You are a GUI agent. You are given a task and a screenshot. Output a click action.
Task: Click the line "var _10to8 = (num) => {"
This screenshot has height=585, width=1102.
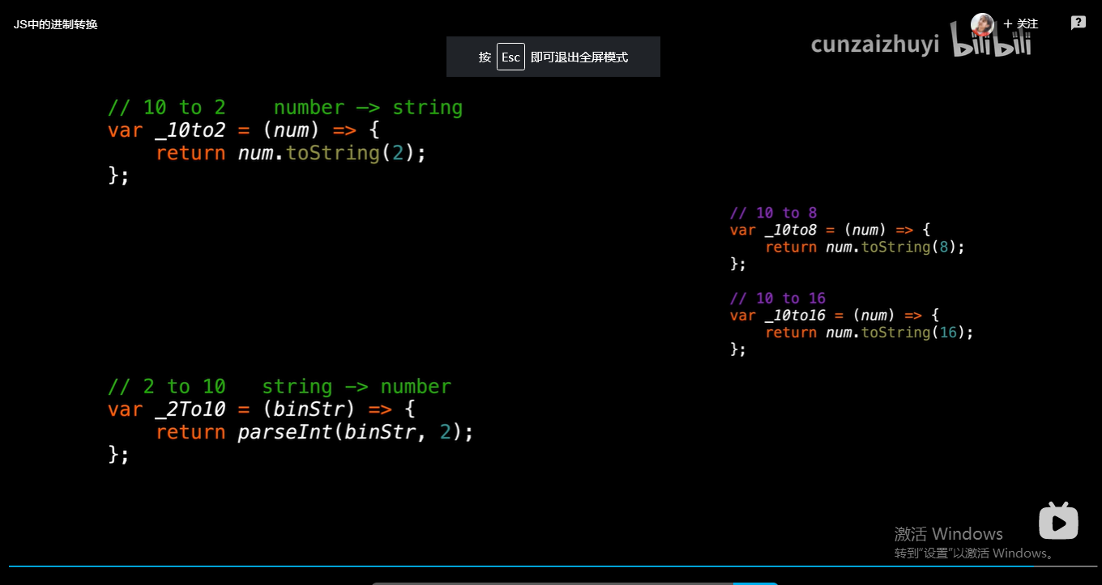click(830, 230)
